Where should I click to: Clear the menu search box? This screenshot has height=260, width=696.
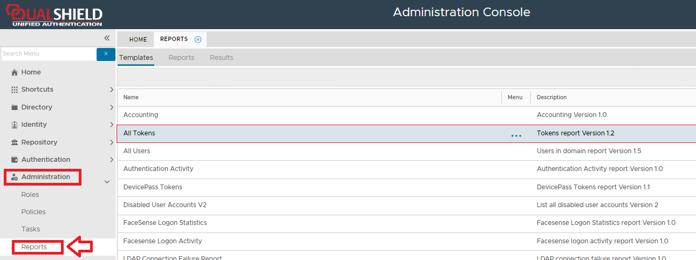click(x=106, y=54)
